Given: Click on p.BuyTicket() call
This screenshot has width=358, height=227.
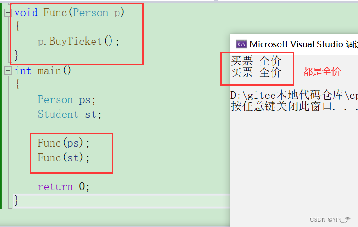Looking at the screenshot, I should [x=78, y=42].
